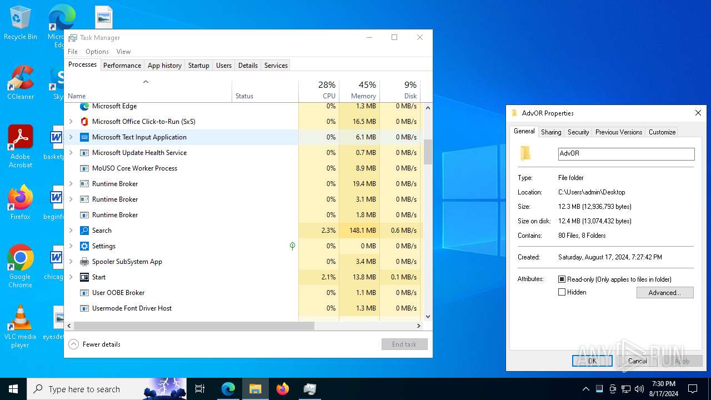Click the horizontal scrollbar in Task Manager

tap(194, 326)
